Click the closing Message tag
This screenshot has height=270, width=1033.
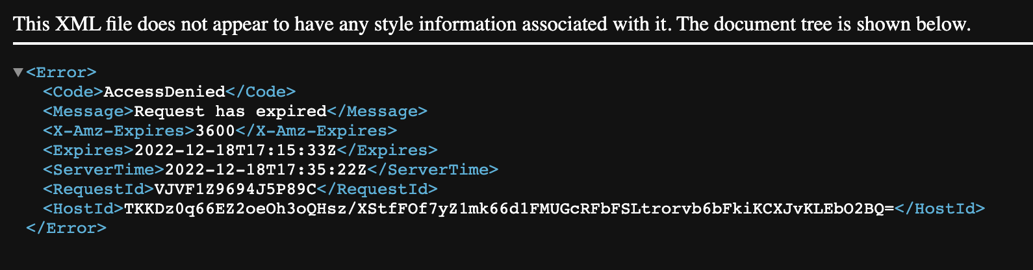[x=377, y=112]
